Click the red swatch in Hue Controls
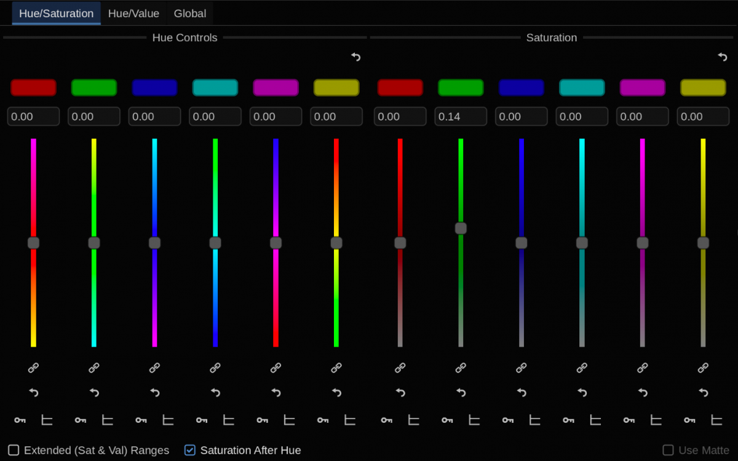 tap(33, 88)
